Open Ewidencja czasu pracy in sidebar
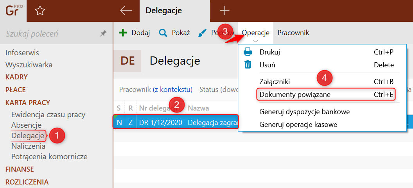413x188 pixels. tap(48, 114)
